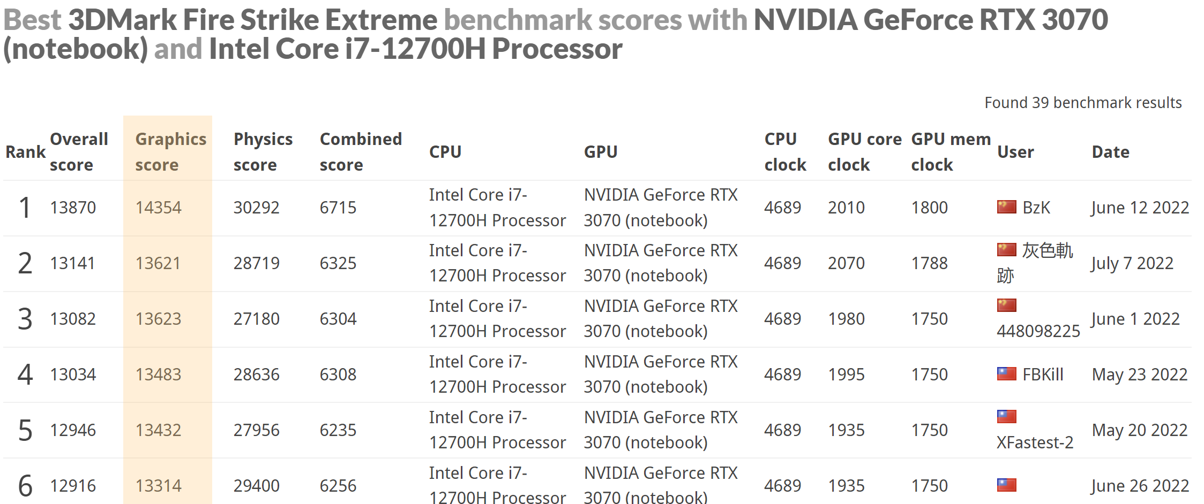Click the Taiwan flag next to FBKill

point(1006,374)
